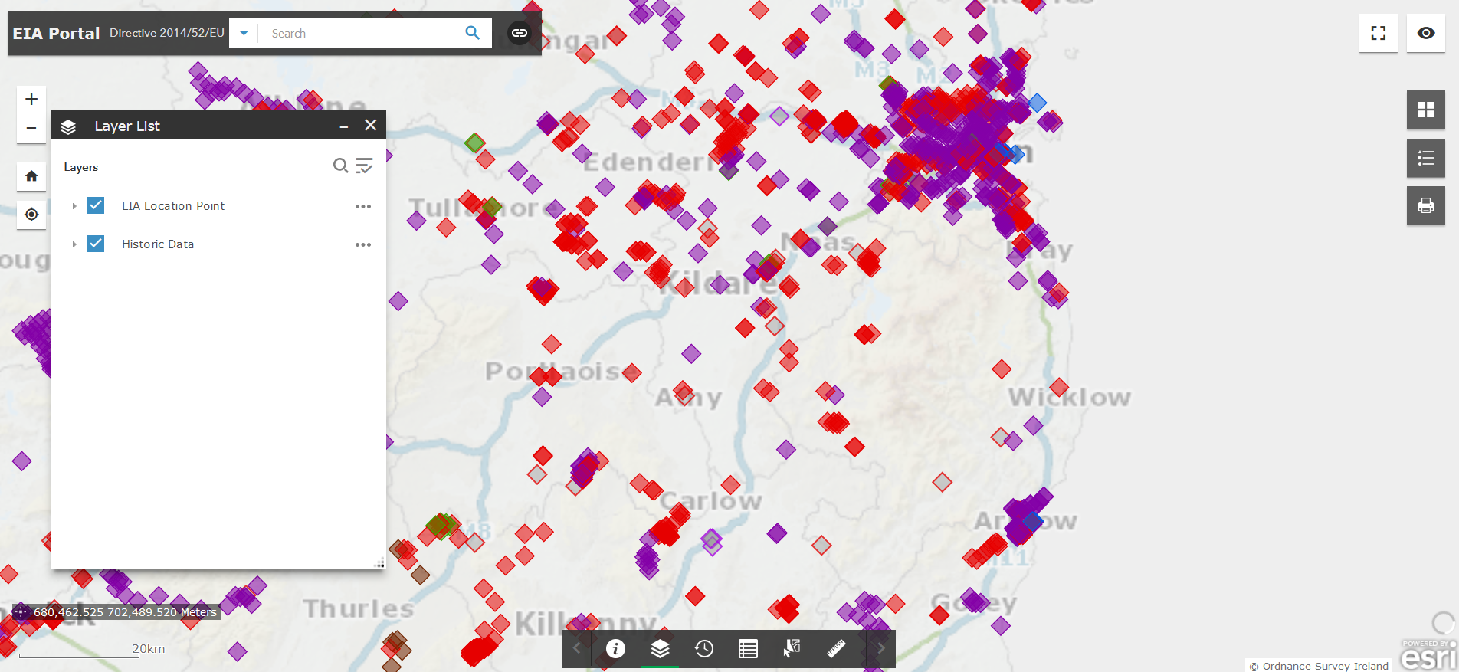The image size is (1459, 672).
Task: Toggle full screen mode
Action: click(x=1379, y=33)
